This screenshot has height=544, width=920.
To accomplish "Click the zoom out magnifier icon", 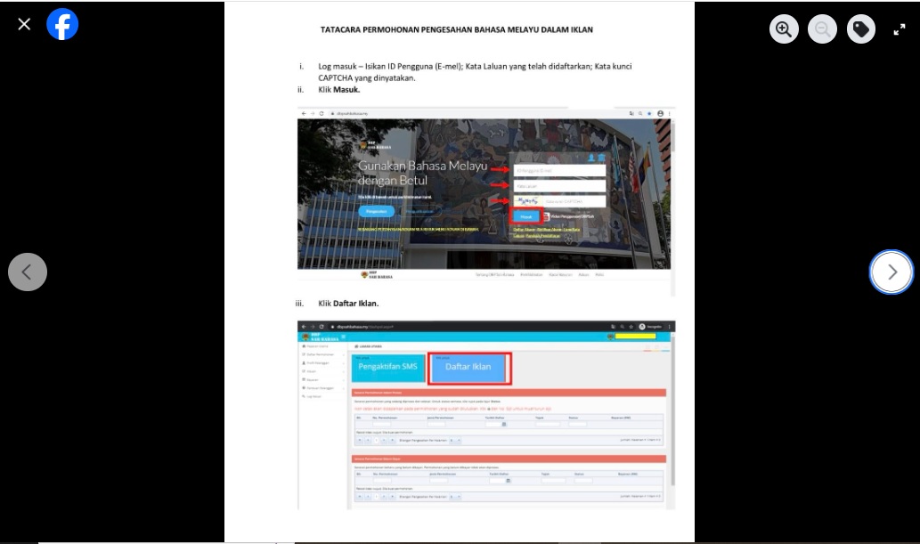I will [x=822, y=29].
